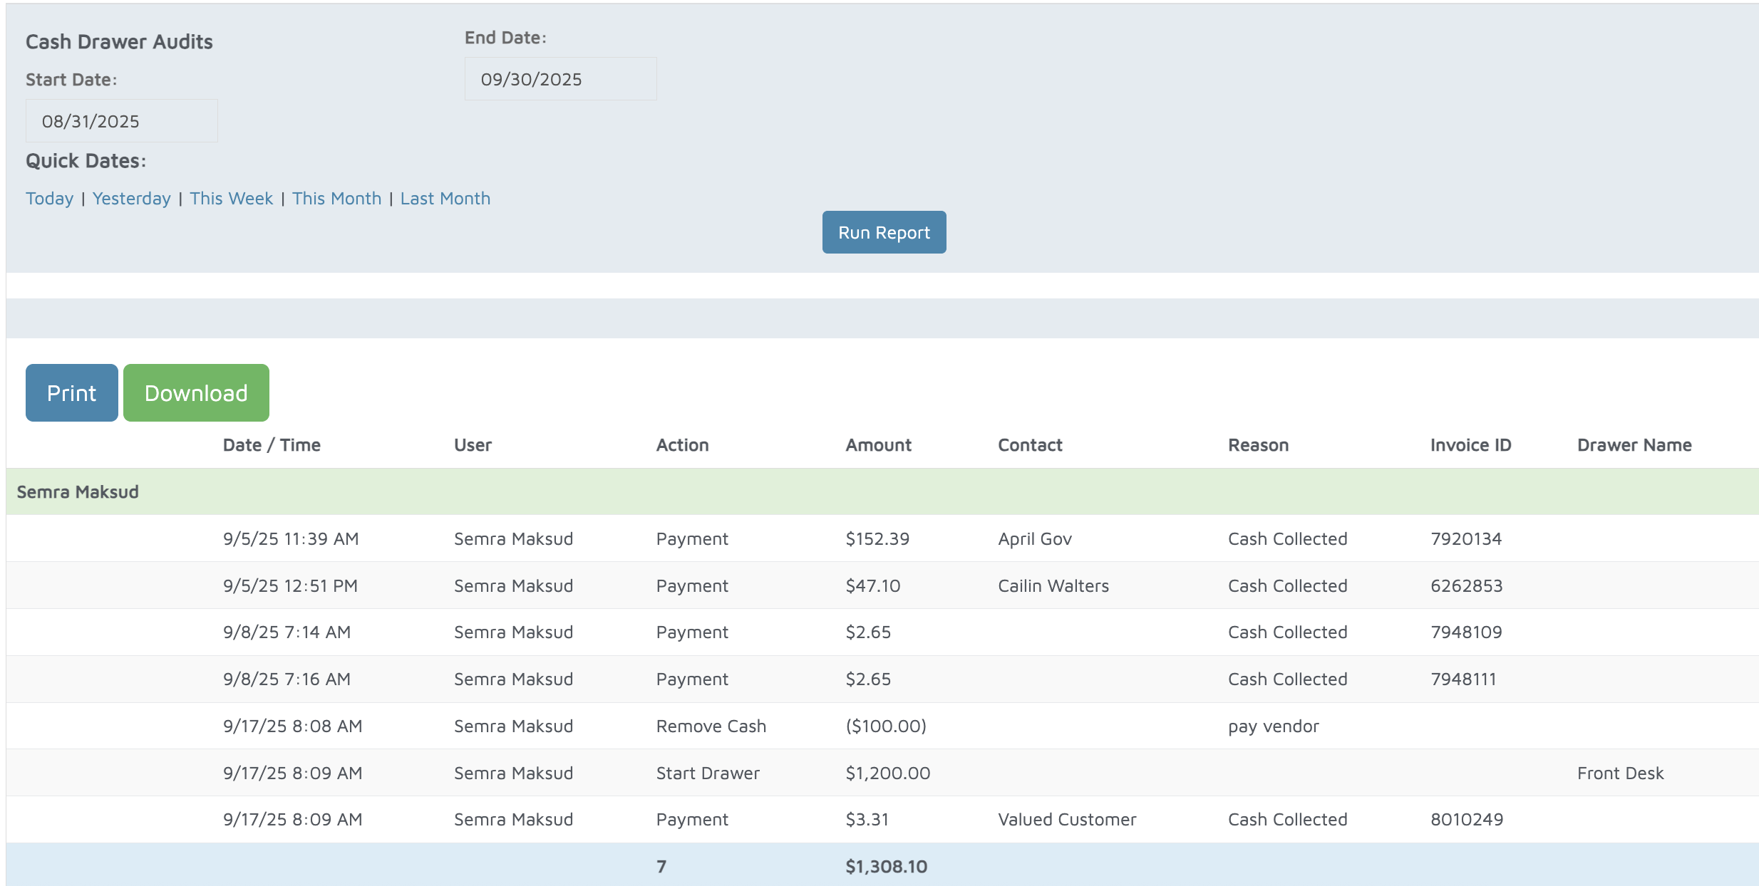This screenshot has width=1759, height=886.
Task: Open invoice 7920134
Action: coord(1465,538)
